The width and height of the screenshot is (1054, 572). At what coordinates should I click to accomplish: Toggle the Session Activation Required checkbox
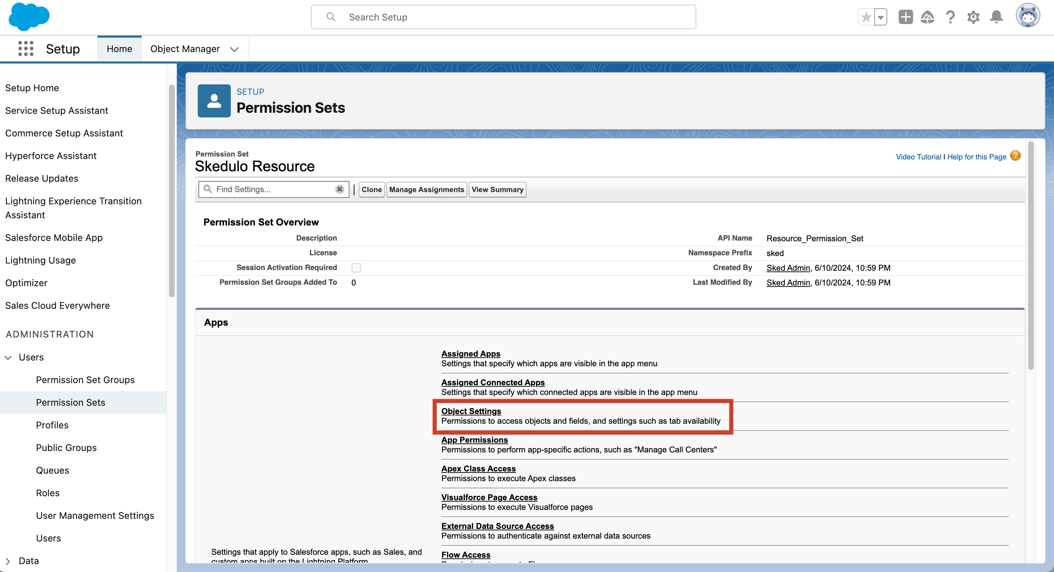click(356, 268)
